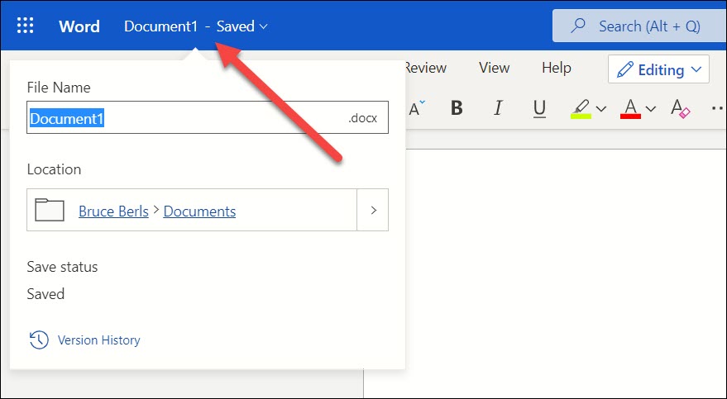The width and height of the screenshot is (727, 399).
Task: Open the app launcher grid icon
Action: pyautogui.click(x=25, y=26)
